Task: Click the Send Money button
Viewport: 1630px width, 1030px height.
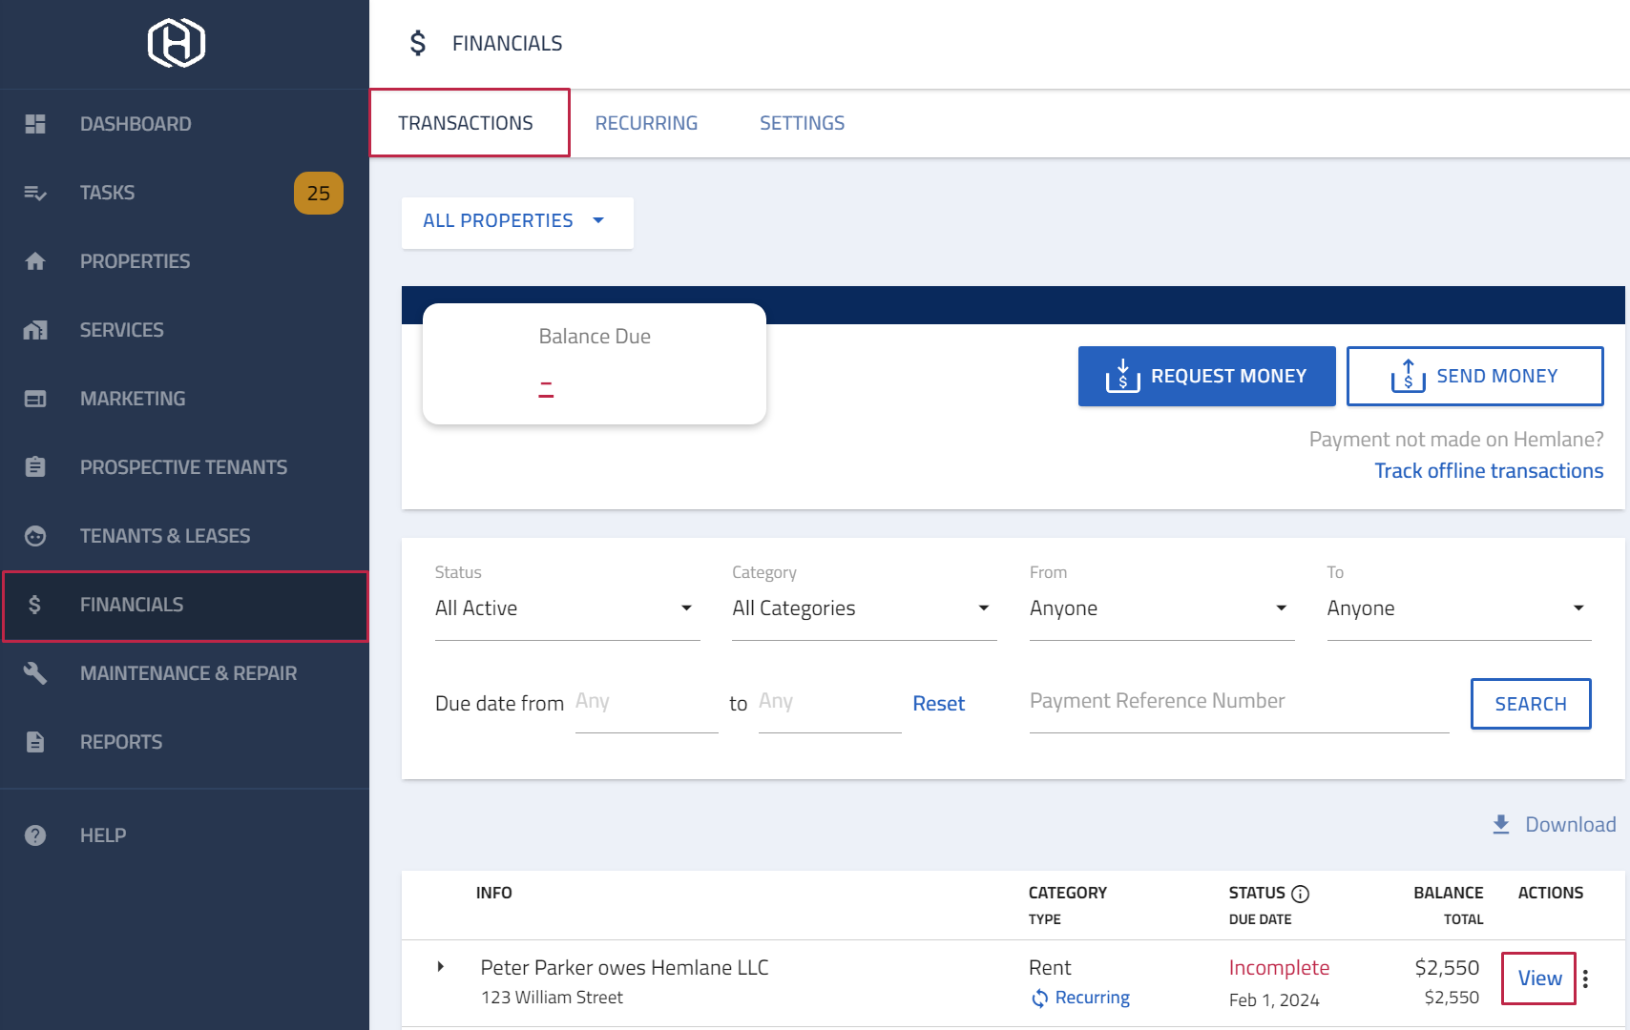Action: point(1474,376)
